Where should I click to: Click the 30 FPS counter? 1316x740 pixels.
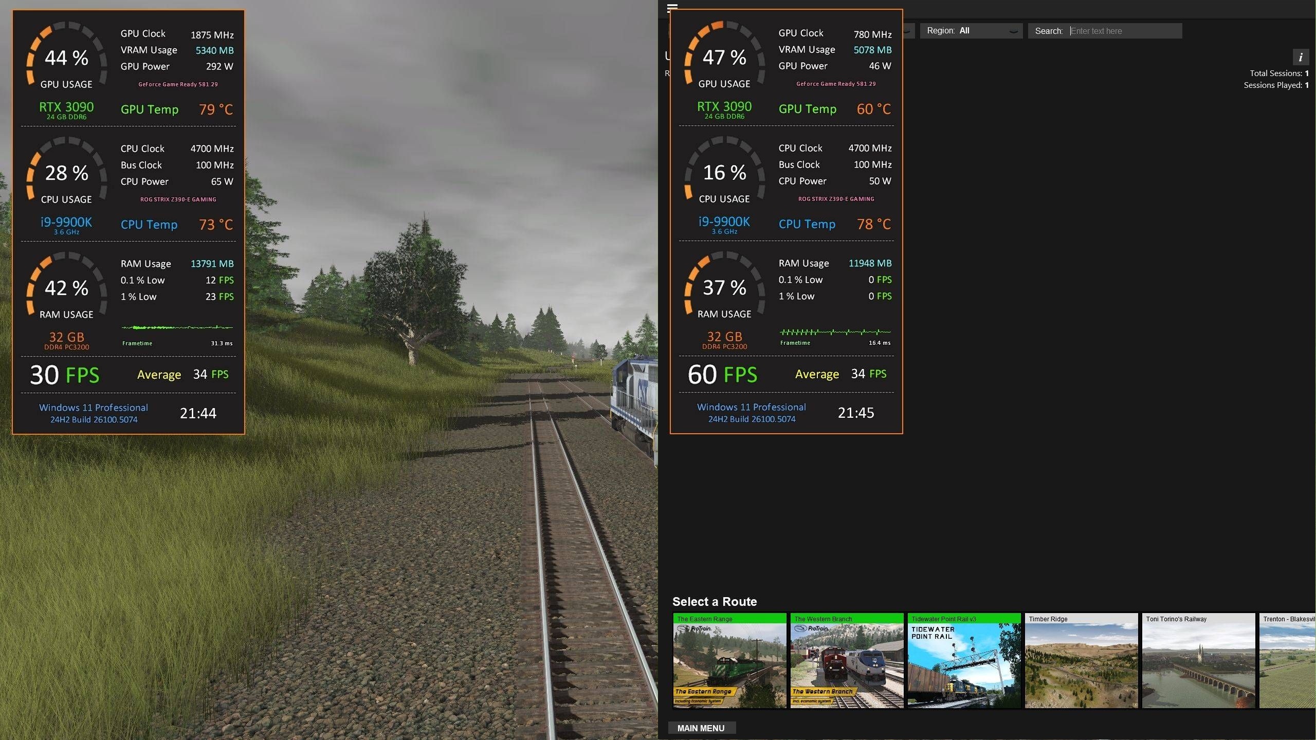coord(64,375)
